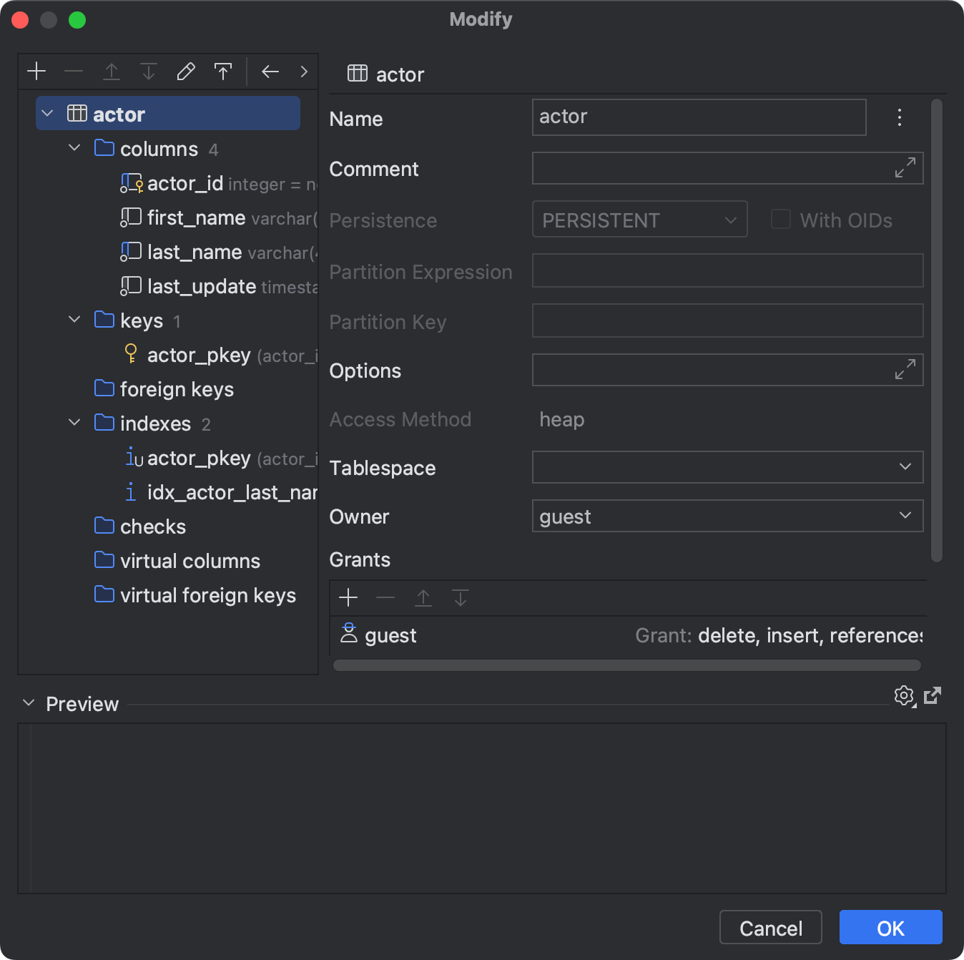This screenshot has height=960, width=964.
Task: Open Name options with the three-dot icon
Action: click(x=899, y=117)
